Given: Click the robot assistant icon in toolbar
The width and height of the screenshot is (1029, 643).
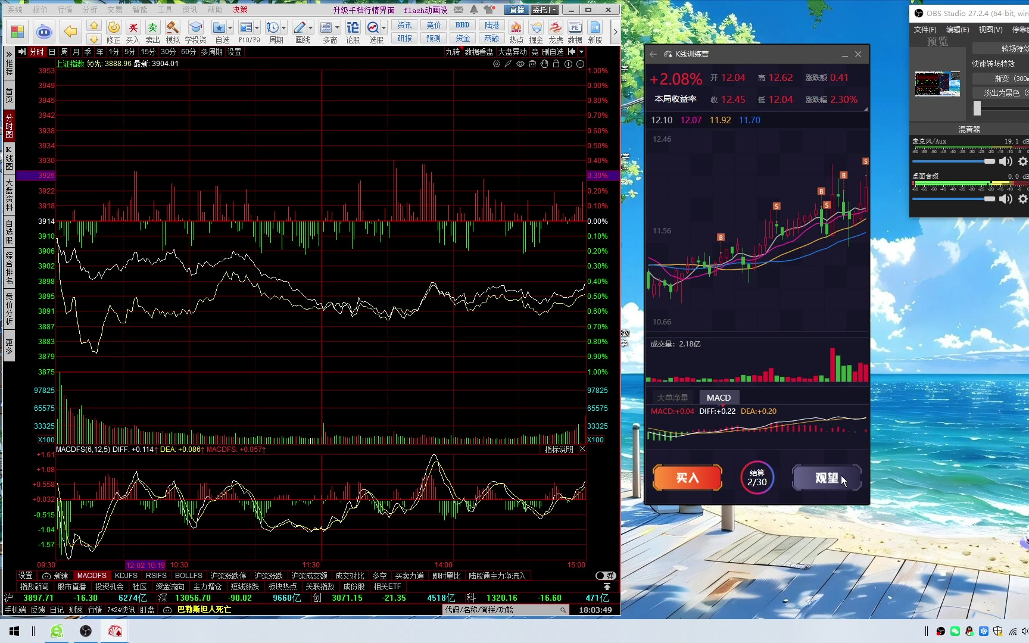Looking at the screenshot, I should click(44, 32).
